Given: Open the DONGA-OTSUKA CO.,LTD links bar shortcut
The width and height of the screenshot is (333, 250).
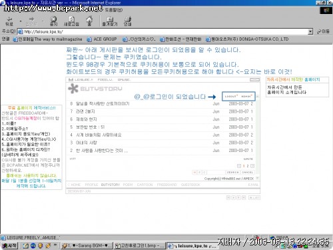Looking at the screenshot, I should click(x=247, y=39).
